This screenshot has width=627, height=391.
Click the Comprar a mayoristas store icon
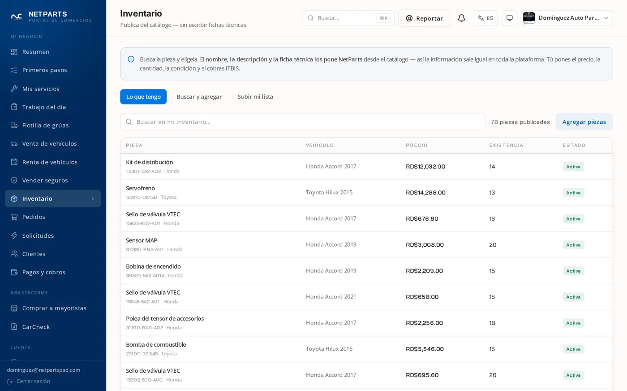[x=14, y=308]
